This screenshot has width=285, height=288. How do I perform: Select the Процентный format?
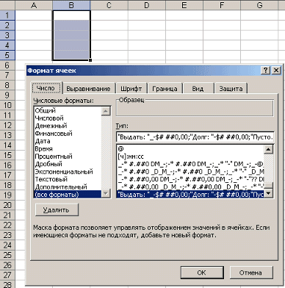coord(68,156)
